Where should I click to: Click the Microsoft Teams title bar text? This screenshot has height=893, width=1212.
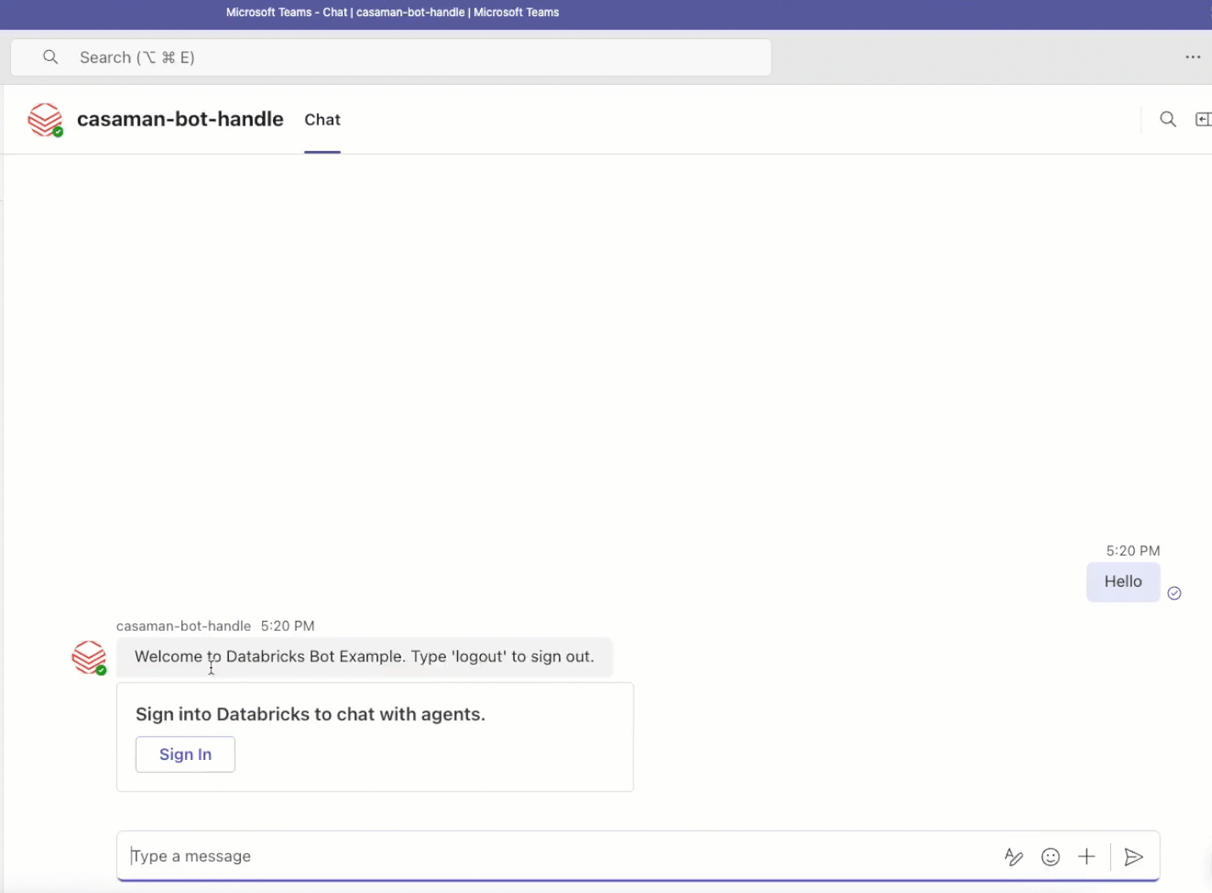(392, 13)
